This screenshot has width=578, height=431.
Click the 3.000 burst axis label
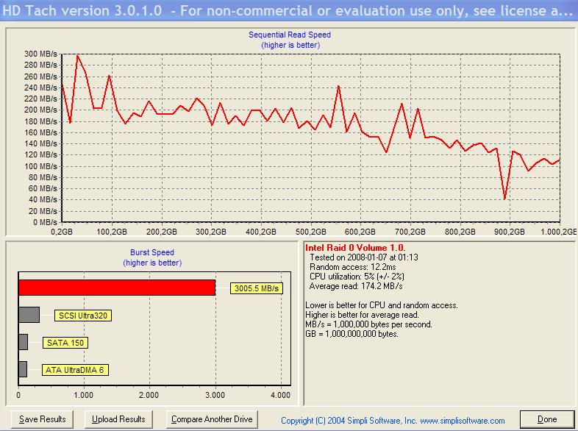pyautogui.click(x=215, y=395)
